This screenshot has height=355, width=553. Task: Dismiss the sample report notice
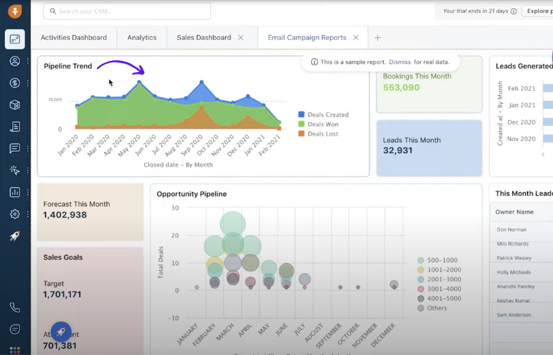pyautogui.click(x=400, y=62)
